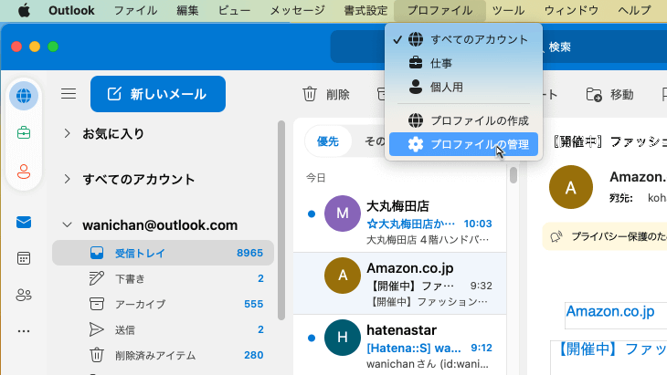Click the message list scrollbar
The image size is (667, 375).
coord(513,175)
